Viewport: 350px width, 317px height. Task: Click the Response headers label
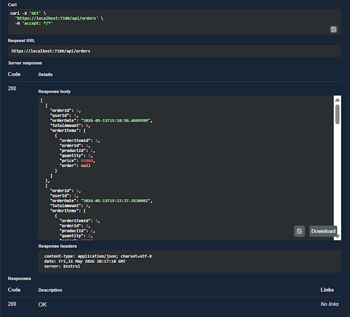tap(58, 246)
